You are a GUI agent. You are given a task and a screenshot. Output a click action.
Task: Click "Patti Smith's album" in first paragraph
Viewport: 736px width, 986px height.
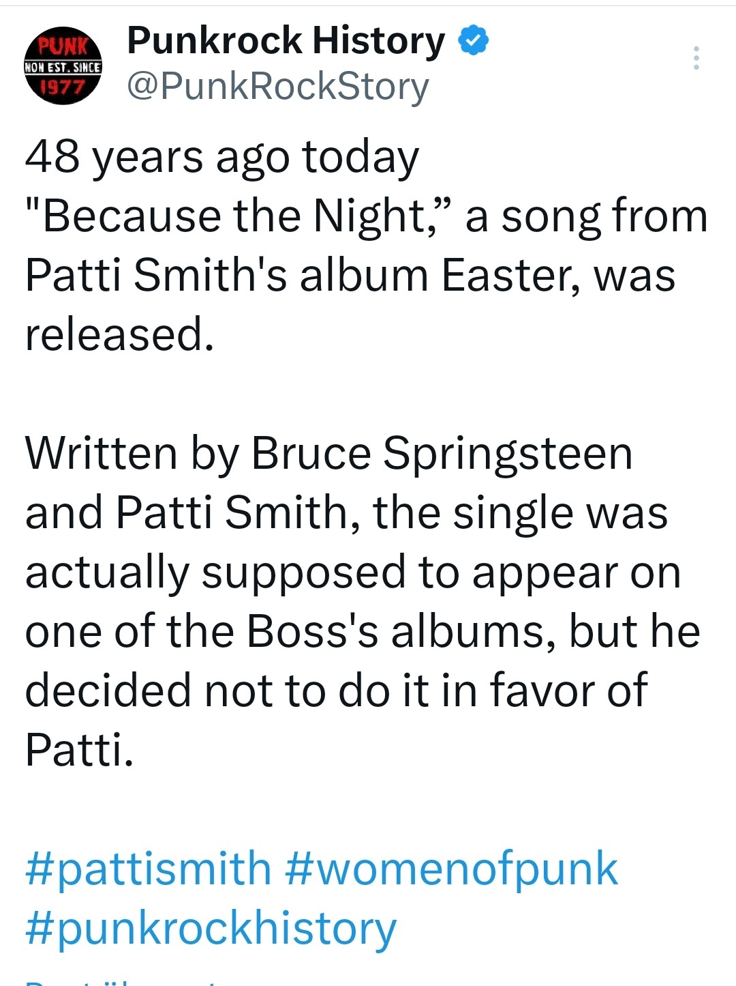point(225,276)
